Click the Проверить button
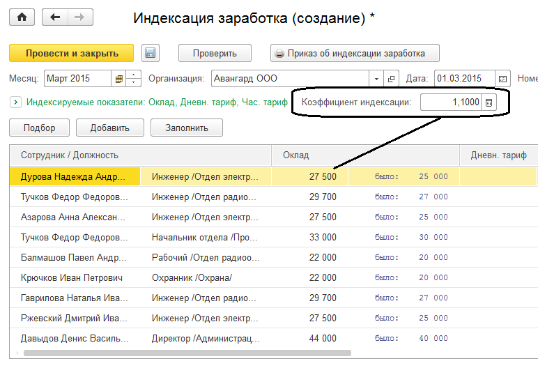Screen dimensions: 538x368 coord(215,53)
